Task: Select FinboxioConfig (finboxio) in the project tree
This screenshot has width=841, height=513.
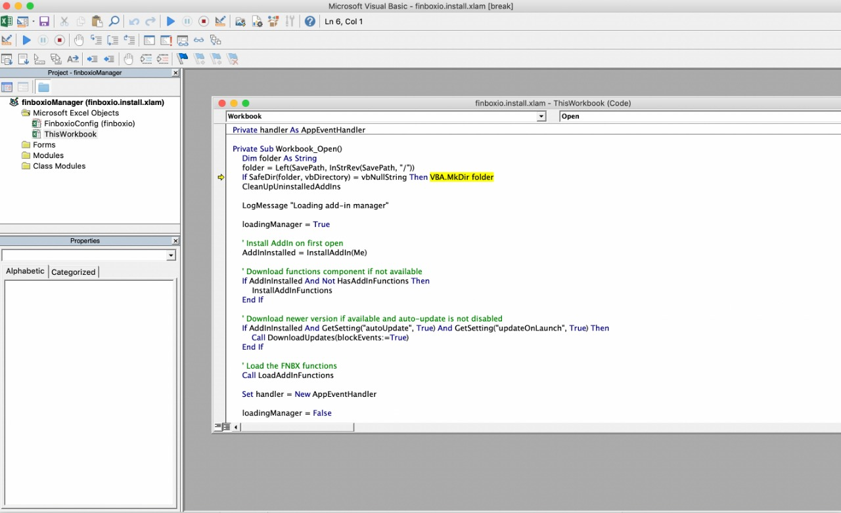Action: (x=89, y=123)
